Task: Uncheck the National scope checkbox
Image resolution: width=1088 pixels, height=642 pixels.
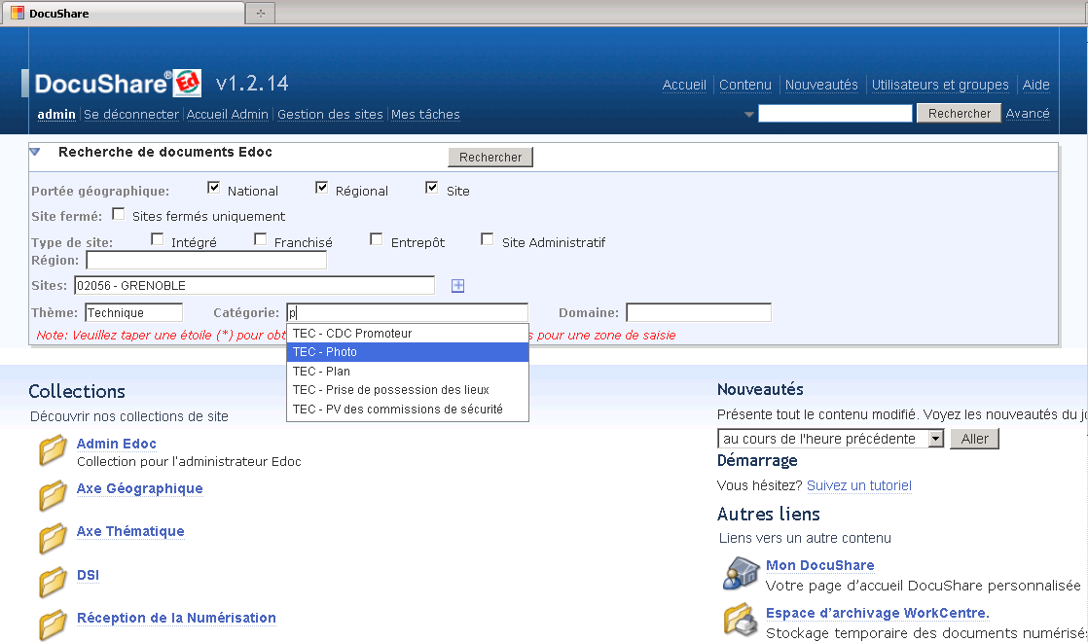Action: point(214,189)
